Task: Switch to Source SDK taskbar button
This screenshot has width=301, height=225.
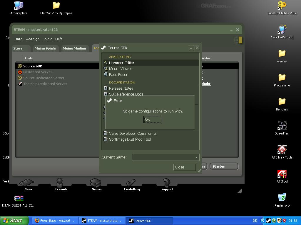Action: (149, 221)
